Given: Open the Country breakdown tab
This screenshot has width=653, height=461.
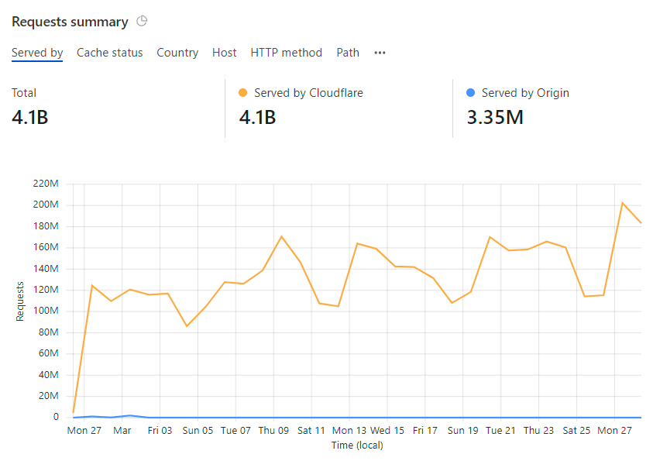Looking at the screenshot, I should [x=177, y=53].
